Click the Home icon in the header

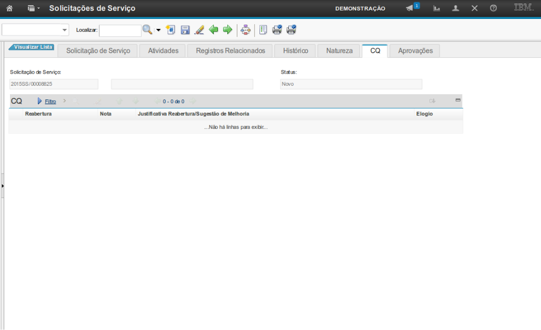point(9,8)
